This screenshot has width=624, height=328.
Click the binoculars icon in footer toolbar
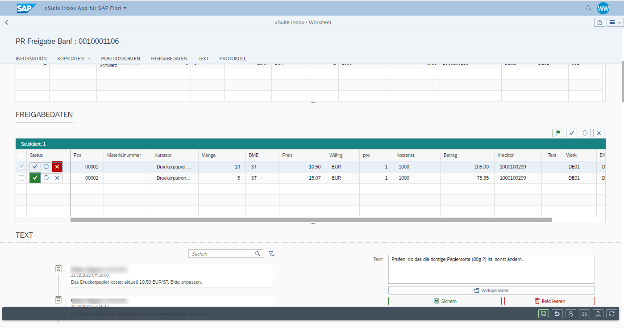tap(584, 314)
